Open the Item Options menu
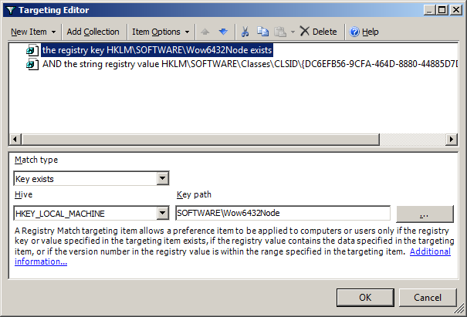The width and height of the screenshot is (467, 317). [161, 32]
